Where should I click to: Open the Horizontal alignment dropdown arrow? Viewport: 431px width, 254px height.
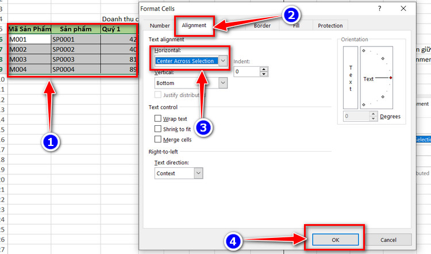[x=223, y=61]
